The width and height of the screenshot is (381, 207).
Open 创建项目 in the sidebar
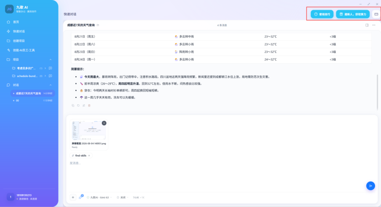point(19,41)
